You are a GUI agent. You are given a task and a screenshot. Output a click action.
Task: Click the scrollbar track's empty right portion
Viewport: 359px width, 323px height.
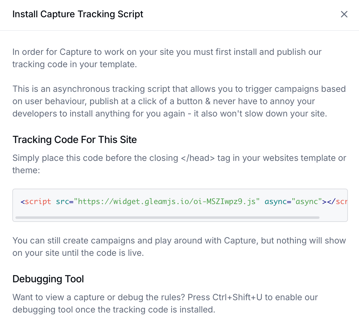point(333,218)
